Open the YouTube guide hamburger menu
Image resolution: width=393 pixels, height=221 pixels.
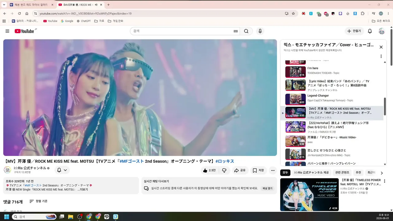[x=7, y=31]
